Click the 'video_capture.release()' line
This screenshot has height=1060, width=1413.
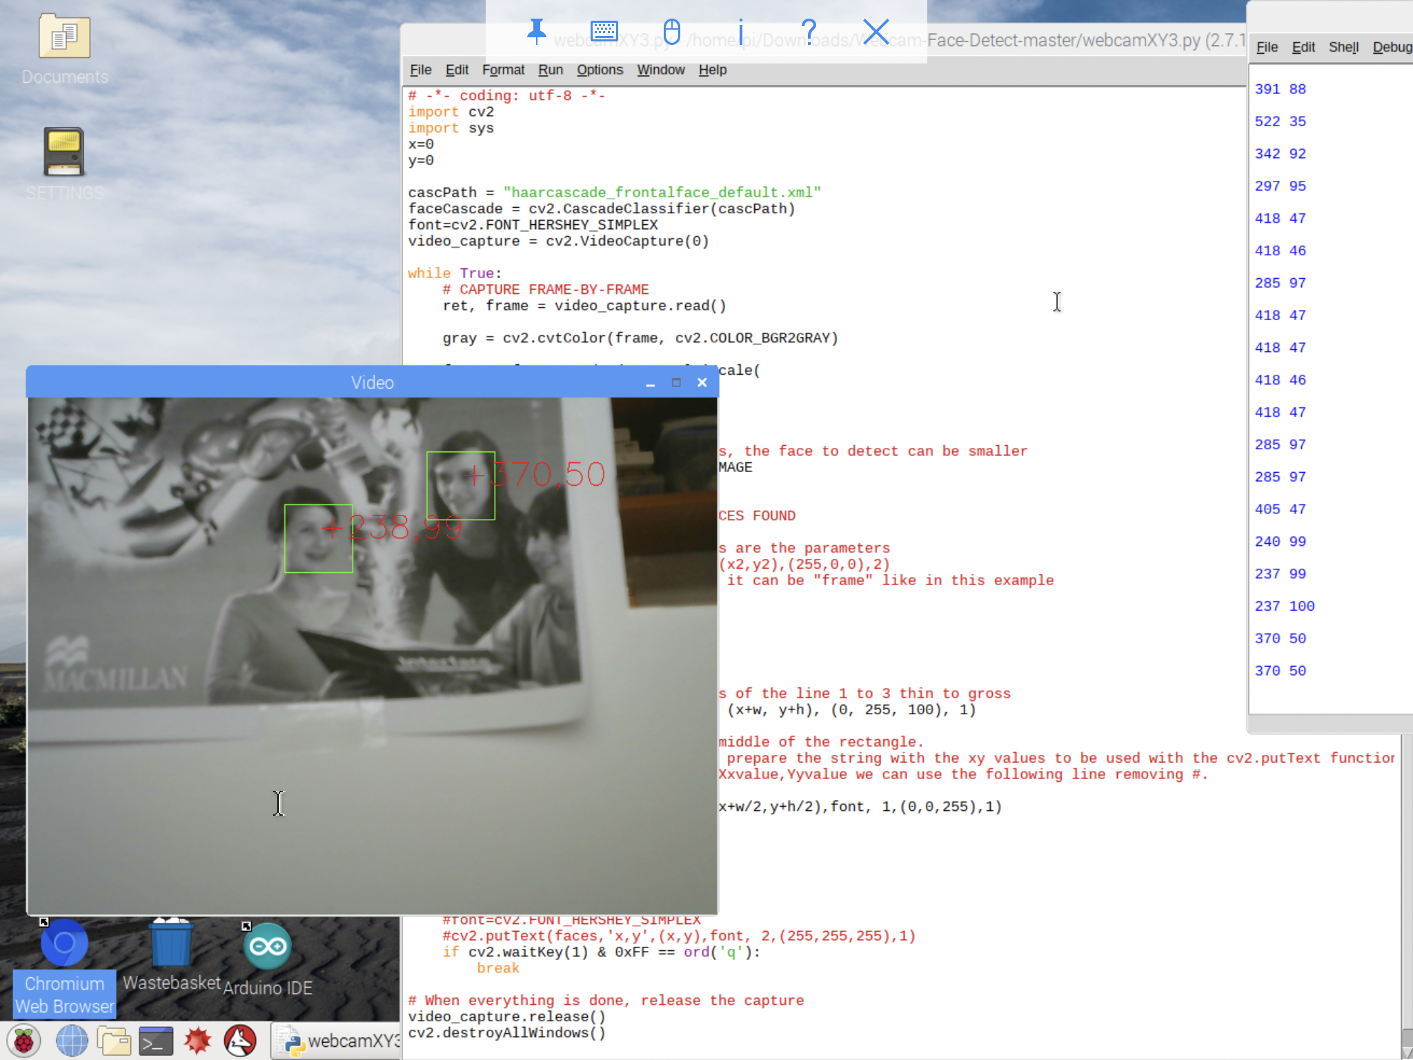point(507,1017)
